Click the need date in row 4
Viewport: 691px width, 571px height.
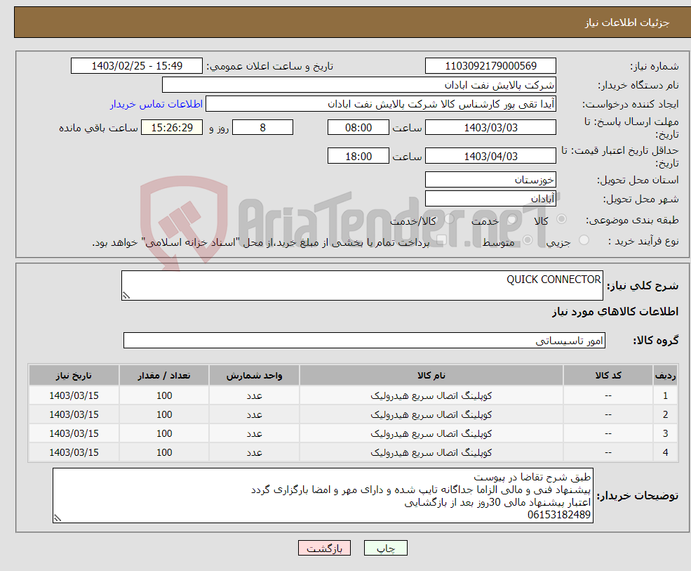pyautogui.click(x=74, y=453)
